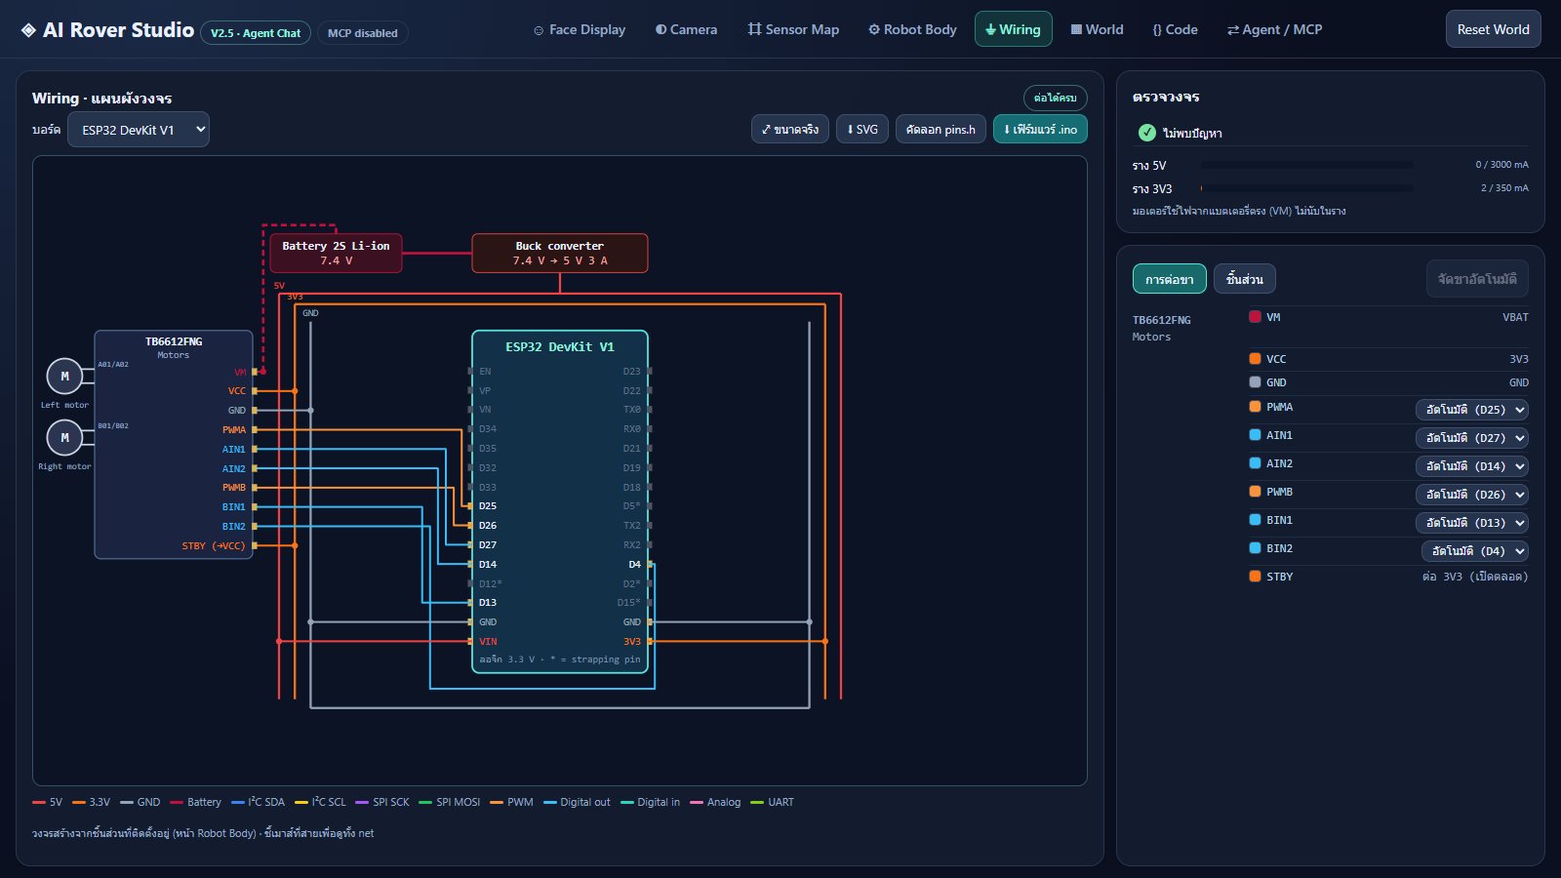
Task: Open the PWMA pin dropdown (D25)
Action: 1472,410
